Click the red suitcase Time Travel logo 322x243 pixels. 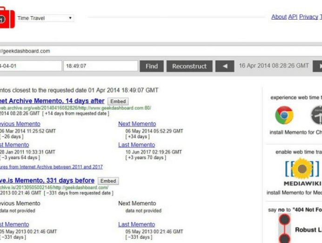7,18
